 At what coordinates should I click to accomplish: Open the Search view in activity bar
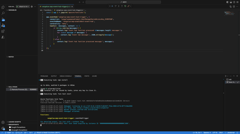[3, 13]
